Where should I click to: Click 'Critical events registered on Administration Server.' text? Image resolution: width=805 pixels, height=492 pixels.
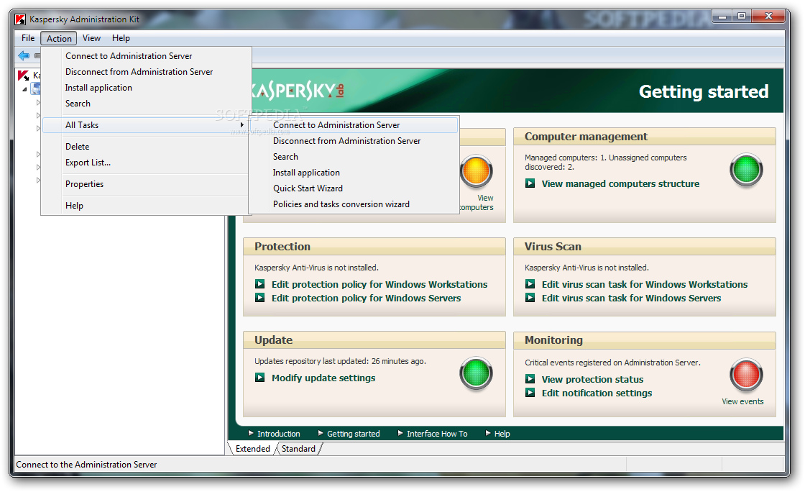pos(612,363)
